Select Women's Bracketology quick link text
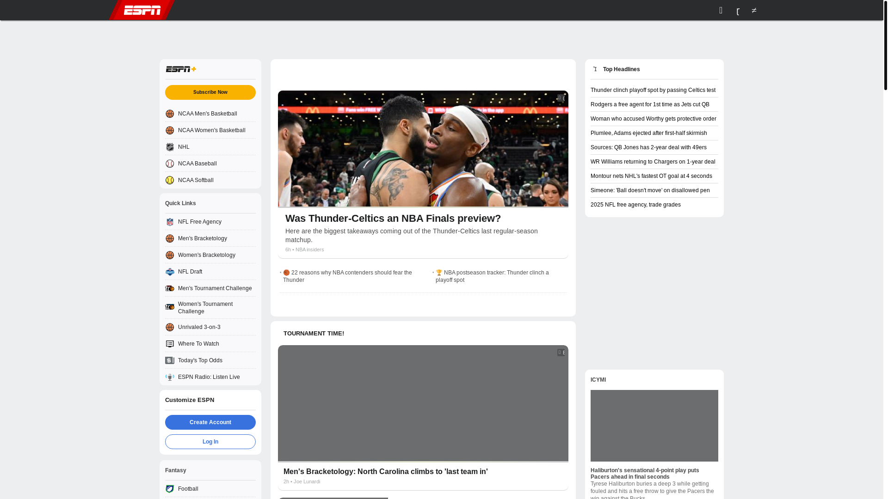The image size is (888, 499). [x=207, y=255]
